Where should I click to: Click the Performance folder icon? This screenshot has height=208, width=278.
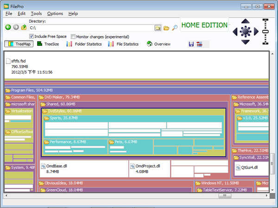[x=46, y=142]
